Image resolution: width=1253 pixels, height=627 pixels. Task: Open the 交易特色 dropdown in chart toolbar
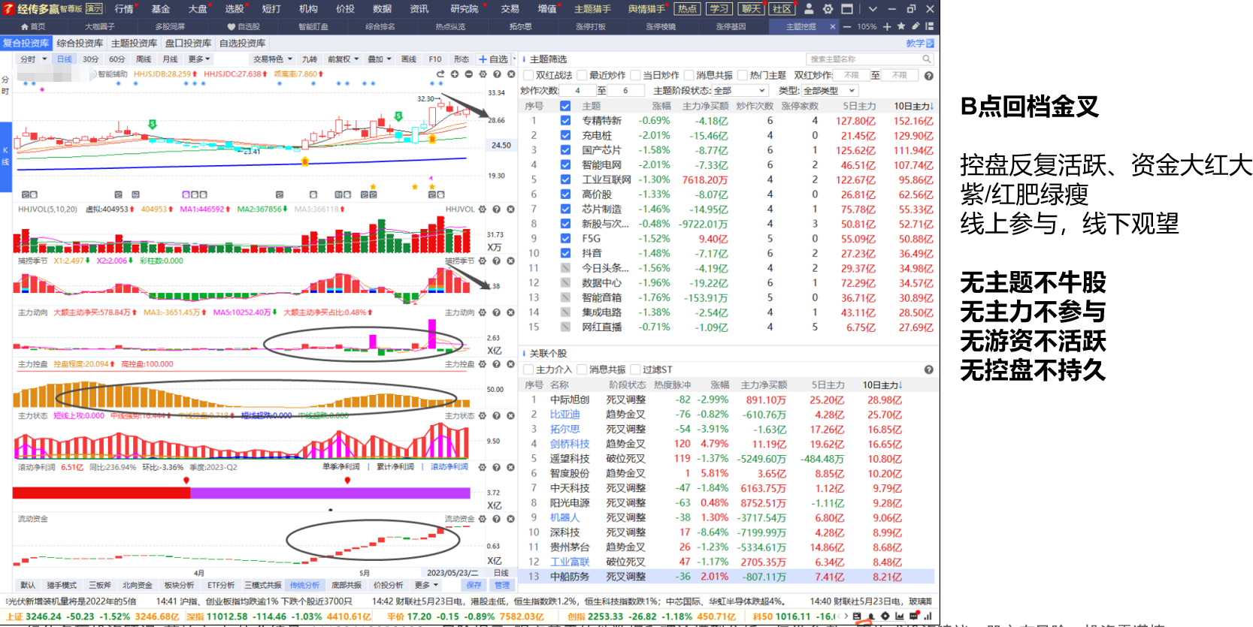272,59
